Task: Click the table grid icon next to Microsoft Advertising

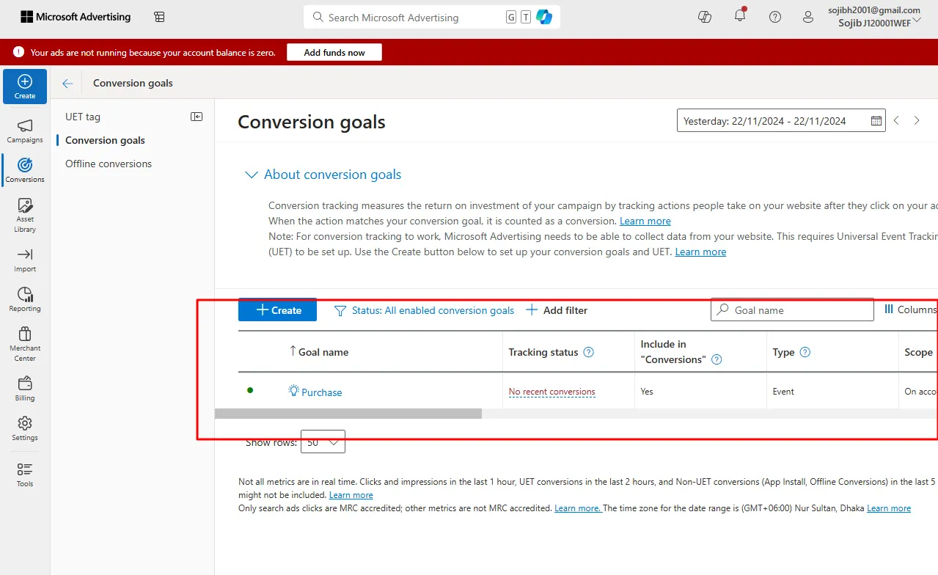Action: pyautogui.click(x=159, y=17)
